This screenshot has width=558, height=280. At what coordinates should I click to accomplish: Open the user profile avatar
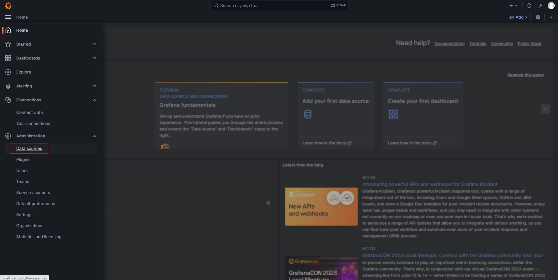coord(551,6)
